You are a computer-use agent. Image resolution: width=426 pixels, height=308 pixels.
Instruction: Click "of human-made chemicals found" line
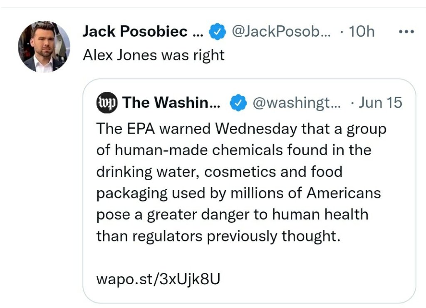click(x=233, y=150)
